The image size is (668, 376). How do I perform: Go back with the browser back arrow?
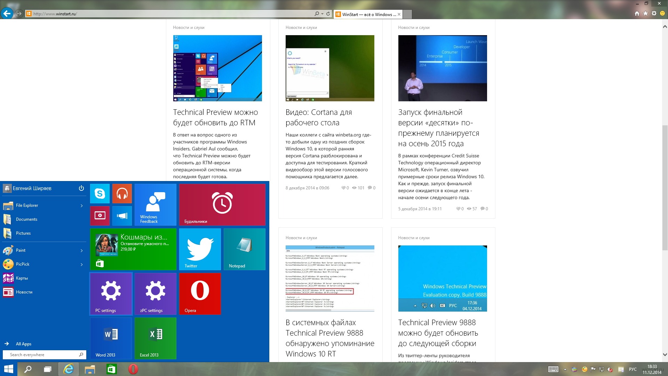click(7, 14)
